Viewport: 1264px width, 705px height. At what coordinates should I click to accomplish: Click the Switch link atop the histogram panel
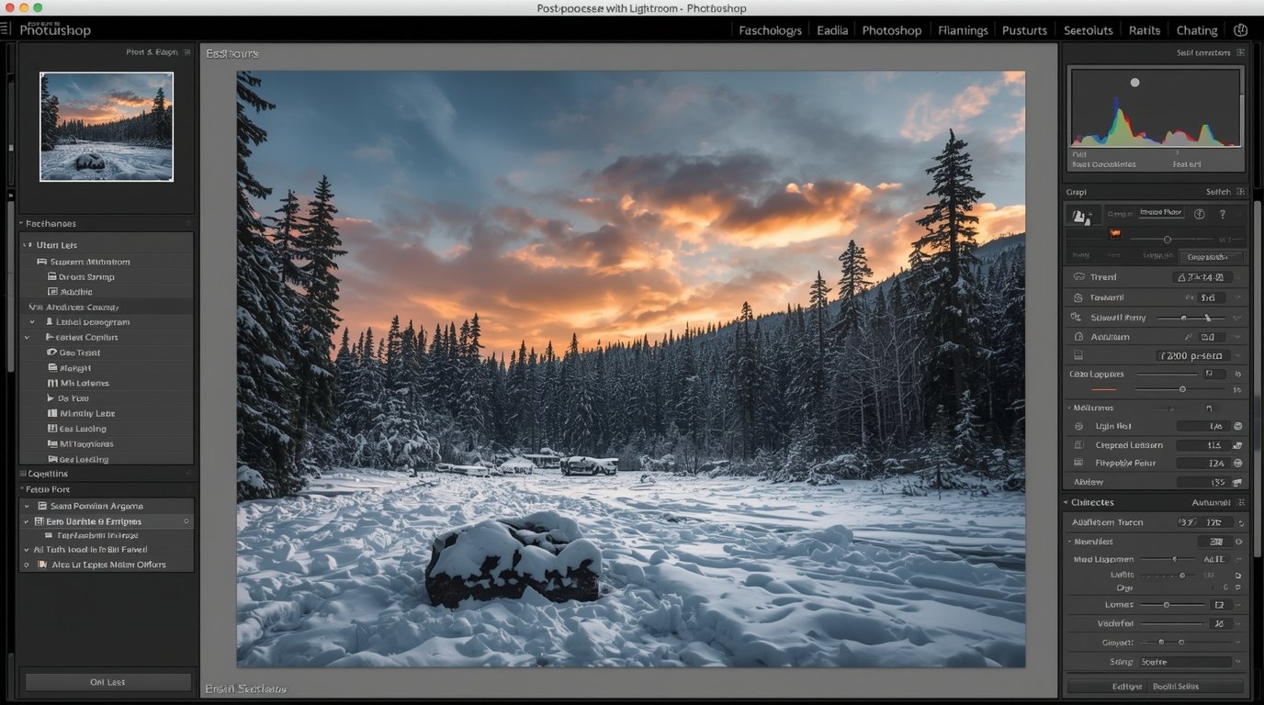(1221, 192)
